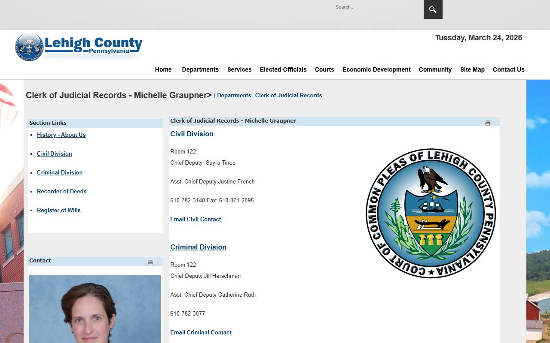Click the Criminal Division heading link
This screenshot has height=343, width=550.
(x=198, y=247)
